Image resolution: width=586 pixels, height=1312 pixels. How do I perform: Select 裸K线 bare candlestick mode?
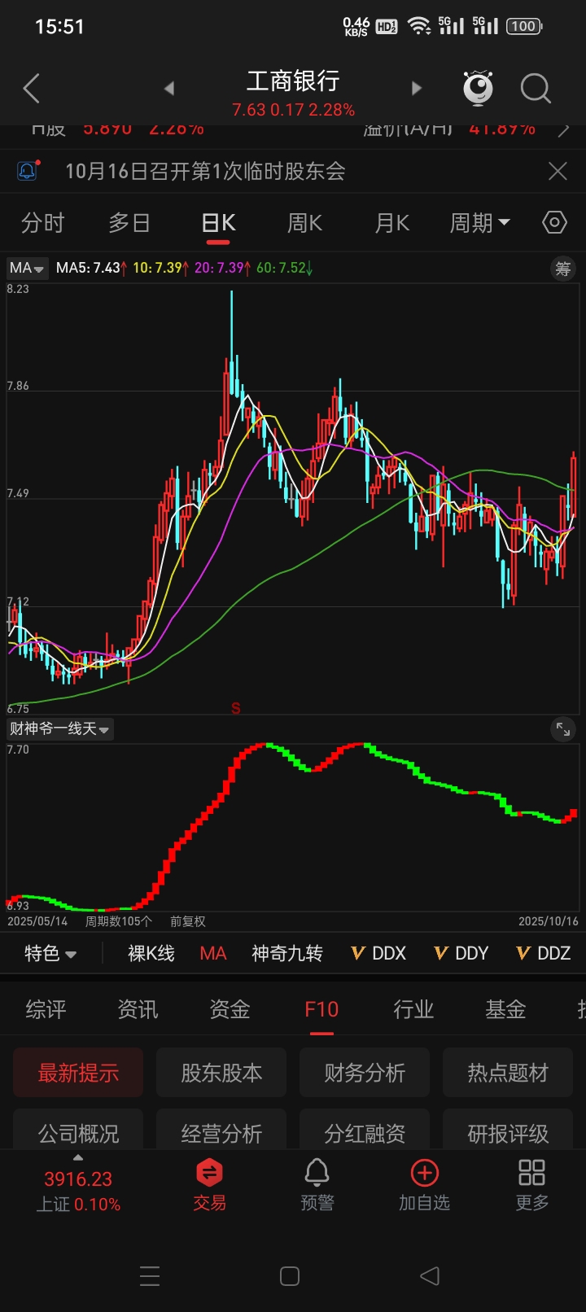tap(151, 953)
